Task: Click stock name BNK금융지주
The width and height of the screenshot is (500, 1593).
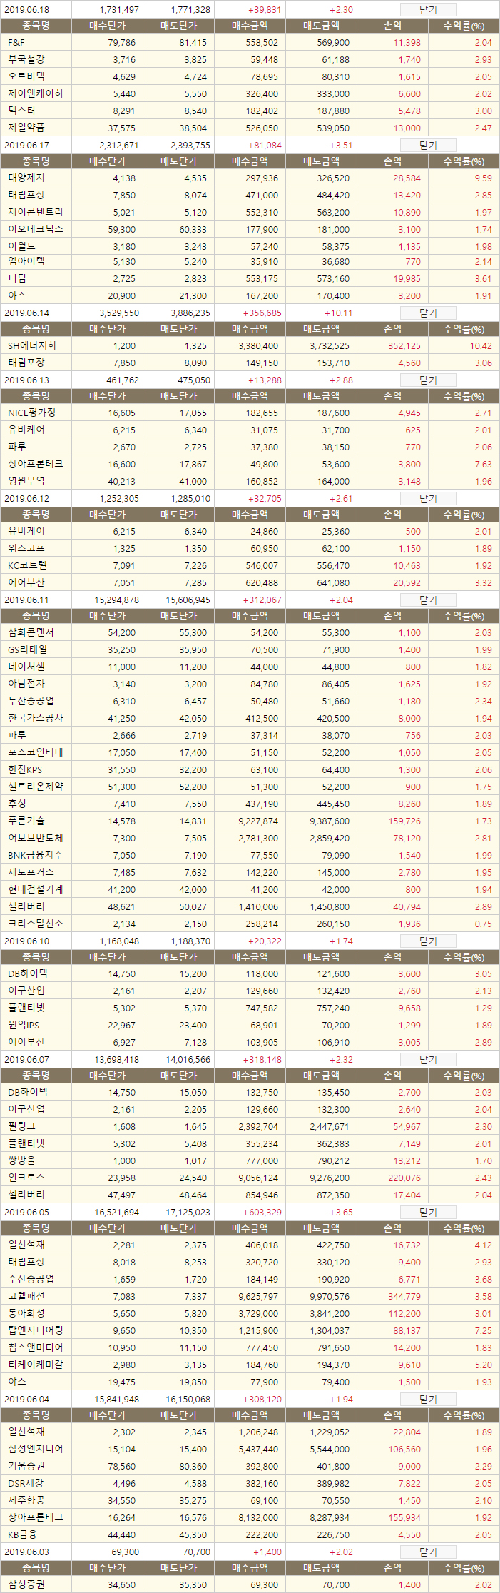Action: pos(36,856)
